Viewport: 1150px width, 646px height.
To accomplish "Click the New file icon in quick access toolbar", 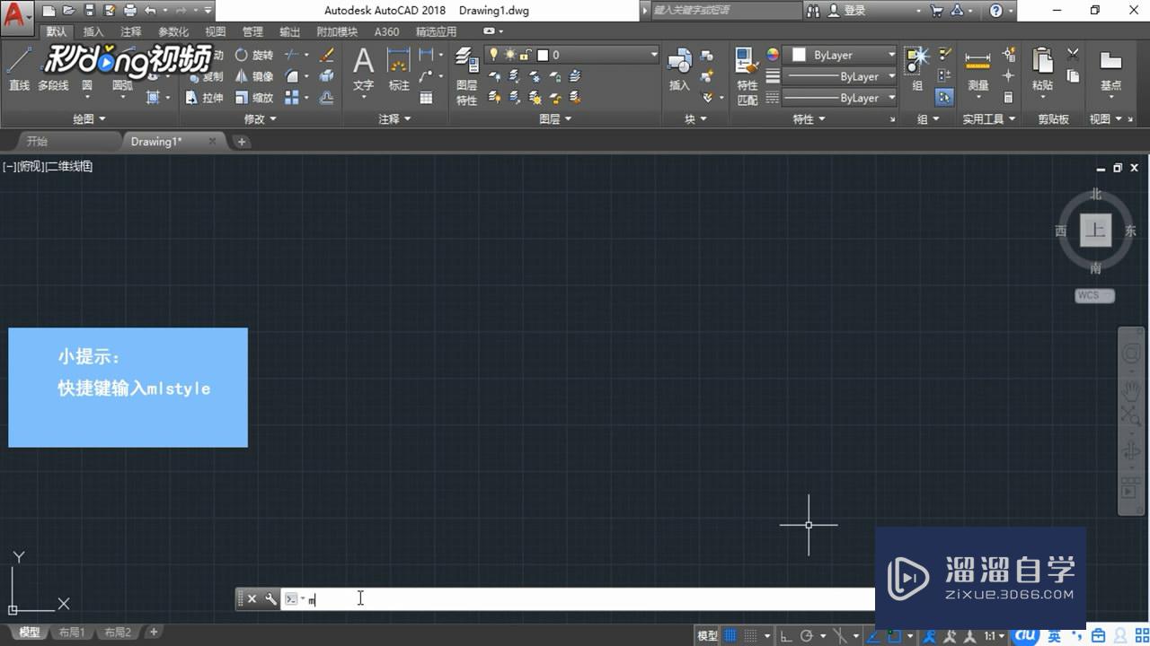I will (49, 11).
